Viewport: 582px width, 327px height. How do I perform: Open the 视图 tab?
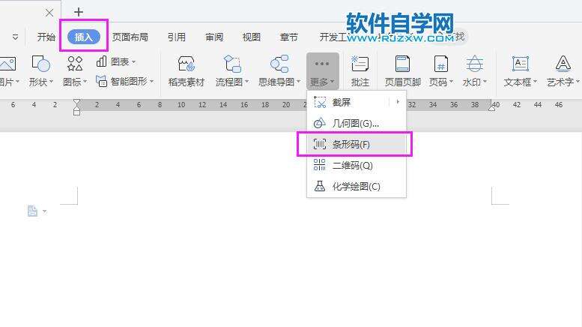pos(251,37)
